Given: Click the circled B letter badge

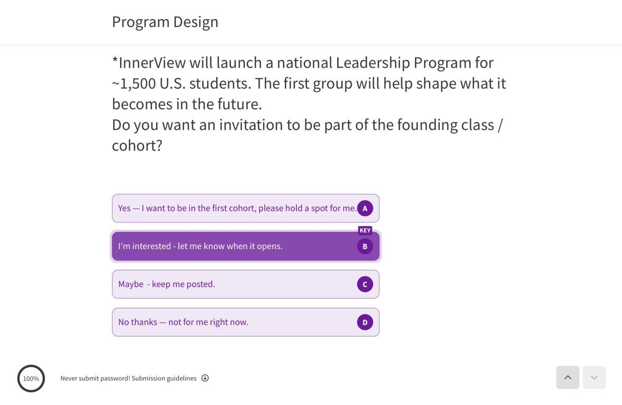Looking at the screenshot, I should click(x=365, y=246).
